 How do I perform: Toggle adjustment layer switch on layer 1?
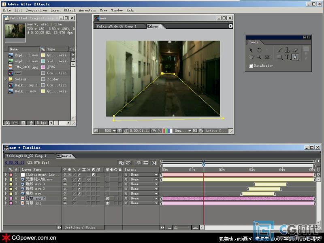click(x=94, y=175)
